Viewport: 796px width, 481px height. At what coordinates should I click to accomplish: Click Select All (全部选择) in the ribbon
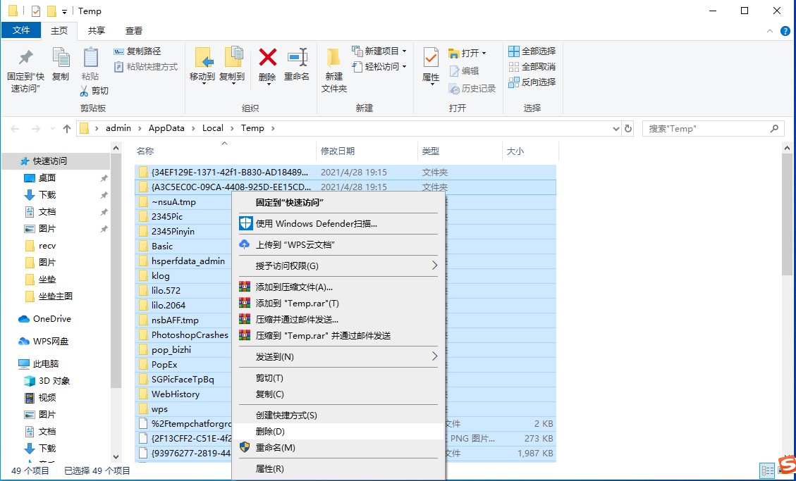[x=532, y=51]
